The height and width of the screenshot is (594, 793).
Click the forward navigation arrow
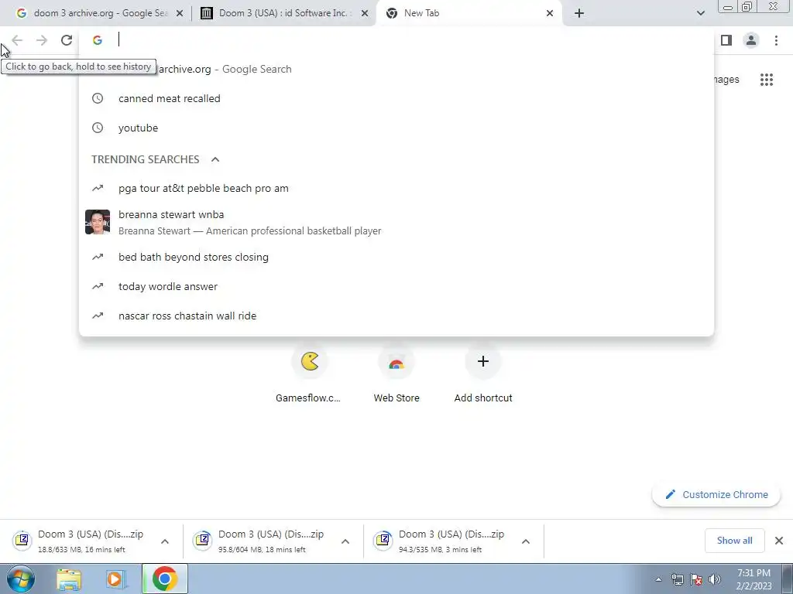[42, 40]
